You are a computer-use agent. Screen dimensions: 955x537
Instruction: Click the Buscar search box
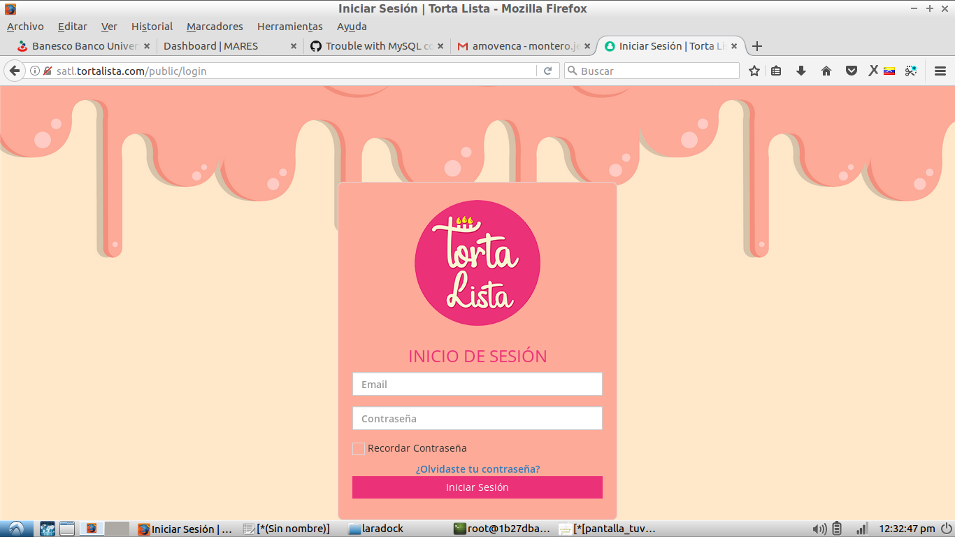tap(652, 71)
